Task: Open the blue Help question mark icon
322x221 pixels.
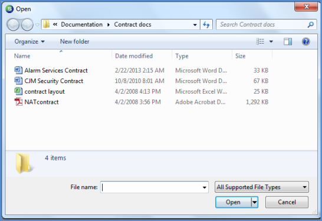Action: click(x=305, y=42)
